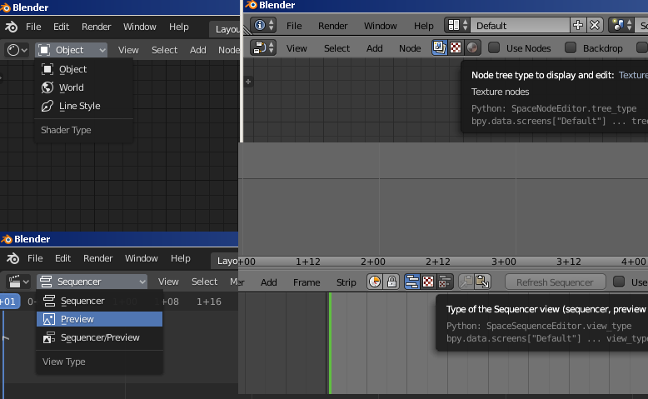This screenshot has width=648, height=399.
Task: Open Window menu in the 2.8 Sequencer window
Action: click(142, 258)
